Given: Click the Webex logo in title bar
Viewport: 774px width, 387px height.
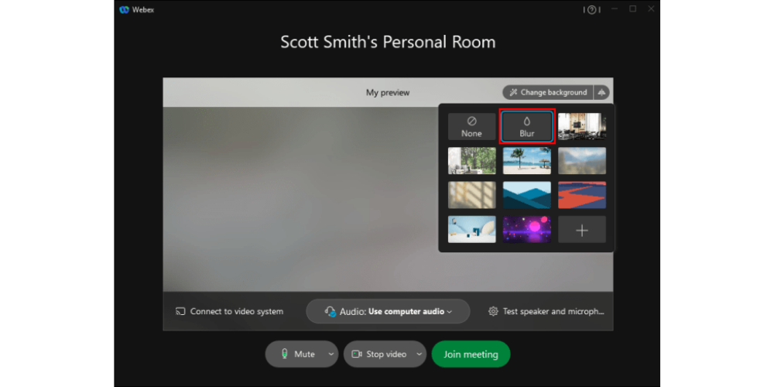Looking at the screenshot, I should click(x=124, y=10).
